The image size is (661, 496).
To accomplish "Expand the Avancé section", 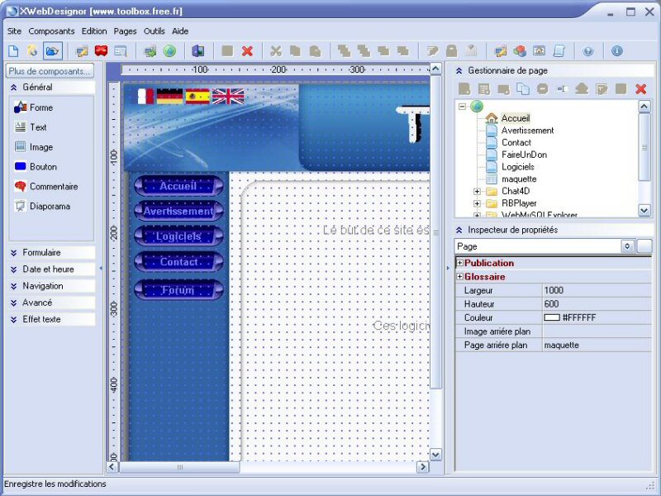I will 13,303.
